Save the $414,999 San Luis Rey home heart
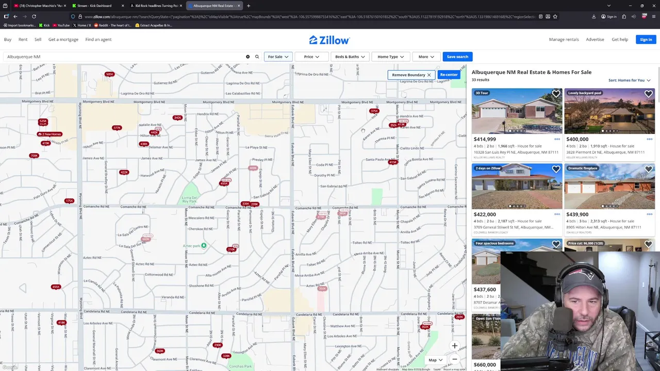This screenshot has height=371, width=660. [556, 94]
